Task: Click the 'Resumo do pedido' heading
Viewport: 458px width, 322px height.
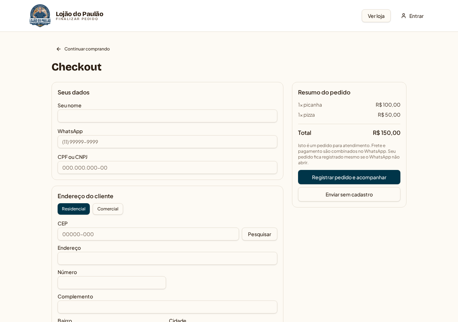Action: coord(324,92)
